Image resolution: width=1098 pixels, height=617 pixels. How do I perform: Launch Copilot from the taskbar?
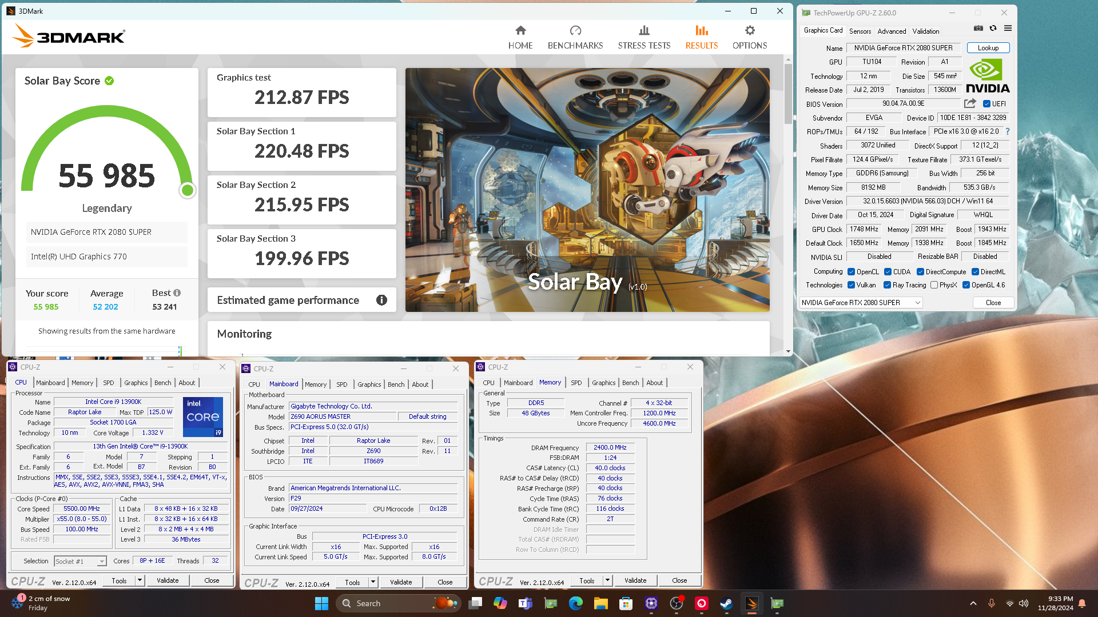click(500, 603)
